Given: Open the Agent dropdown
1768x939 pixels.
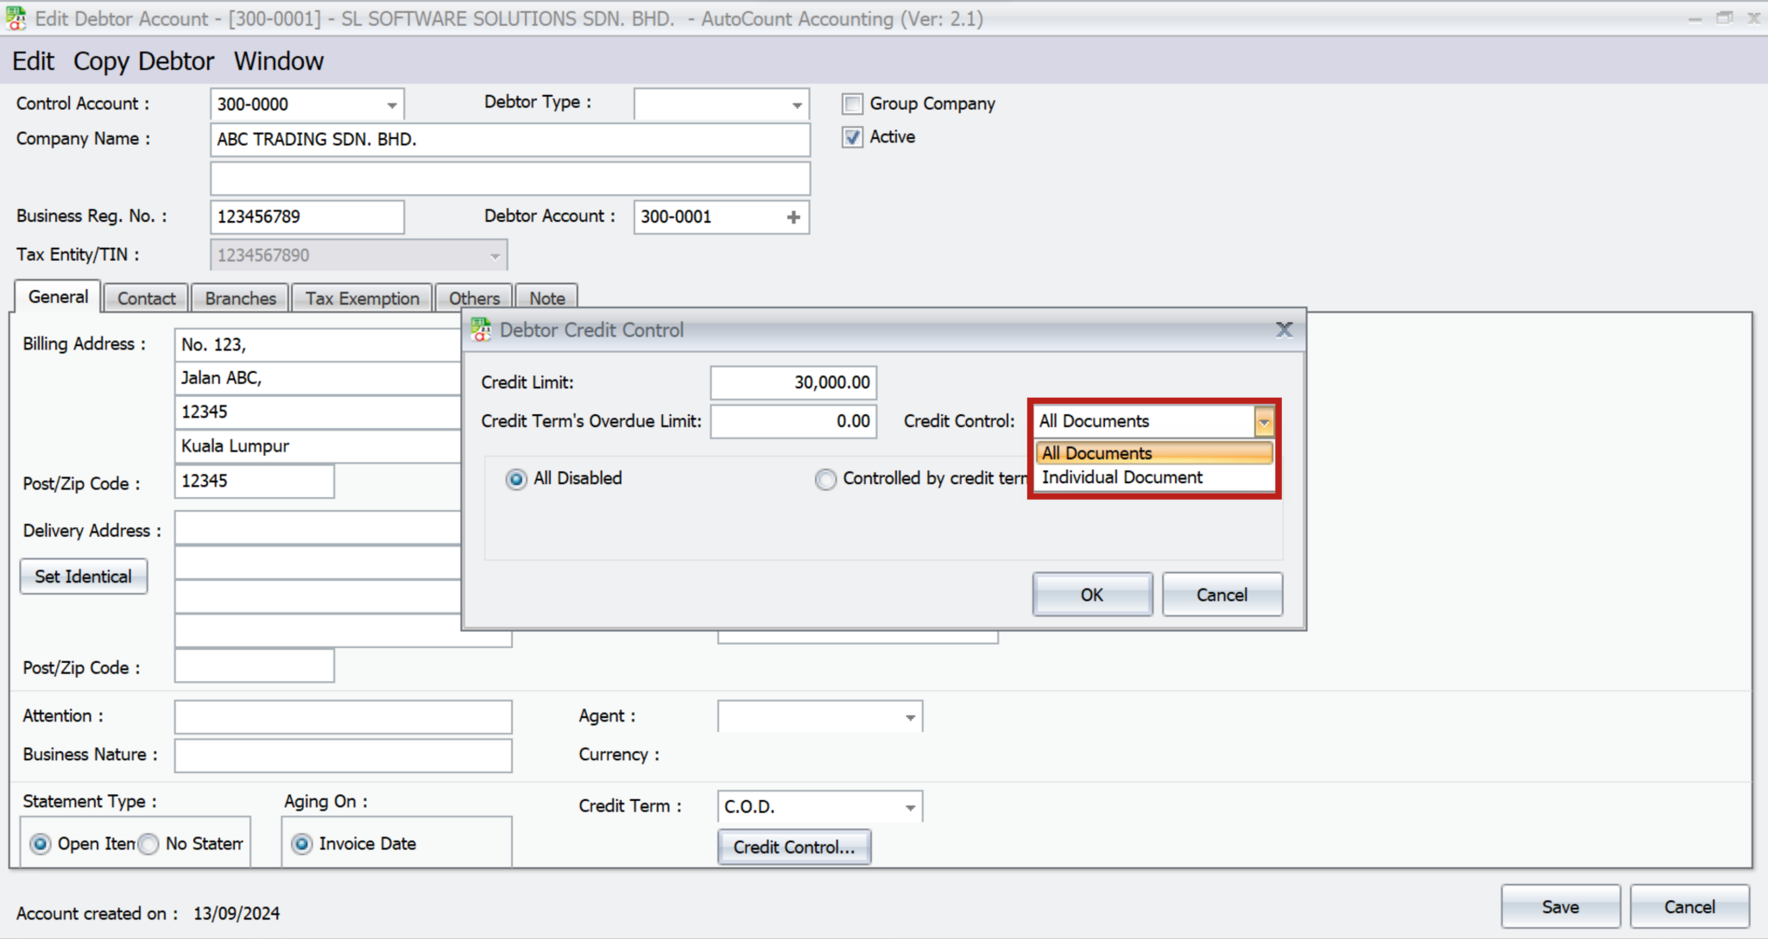Looking at the screenshot, I should pyautogui.click(x=910, y=717).
